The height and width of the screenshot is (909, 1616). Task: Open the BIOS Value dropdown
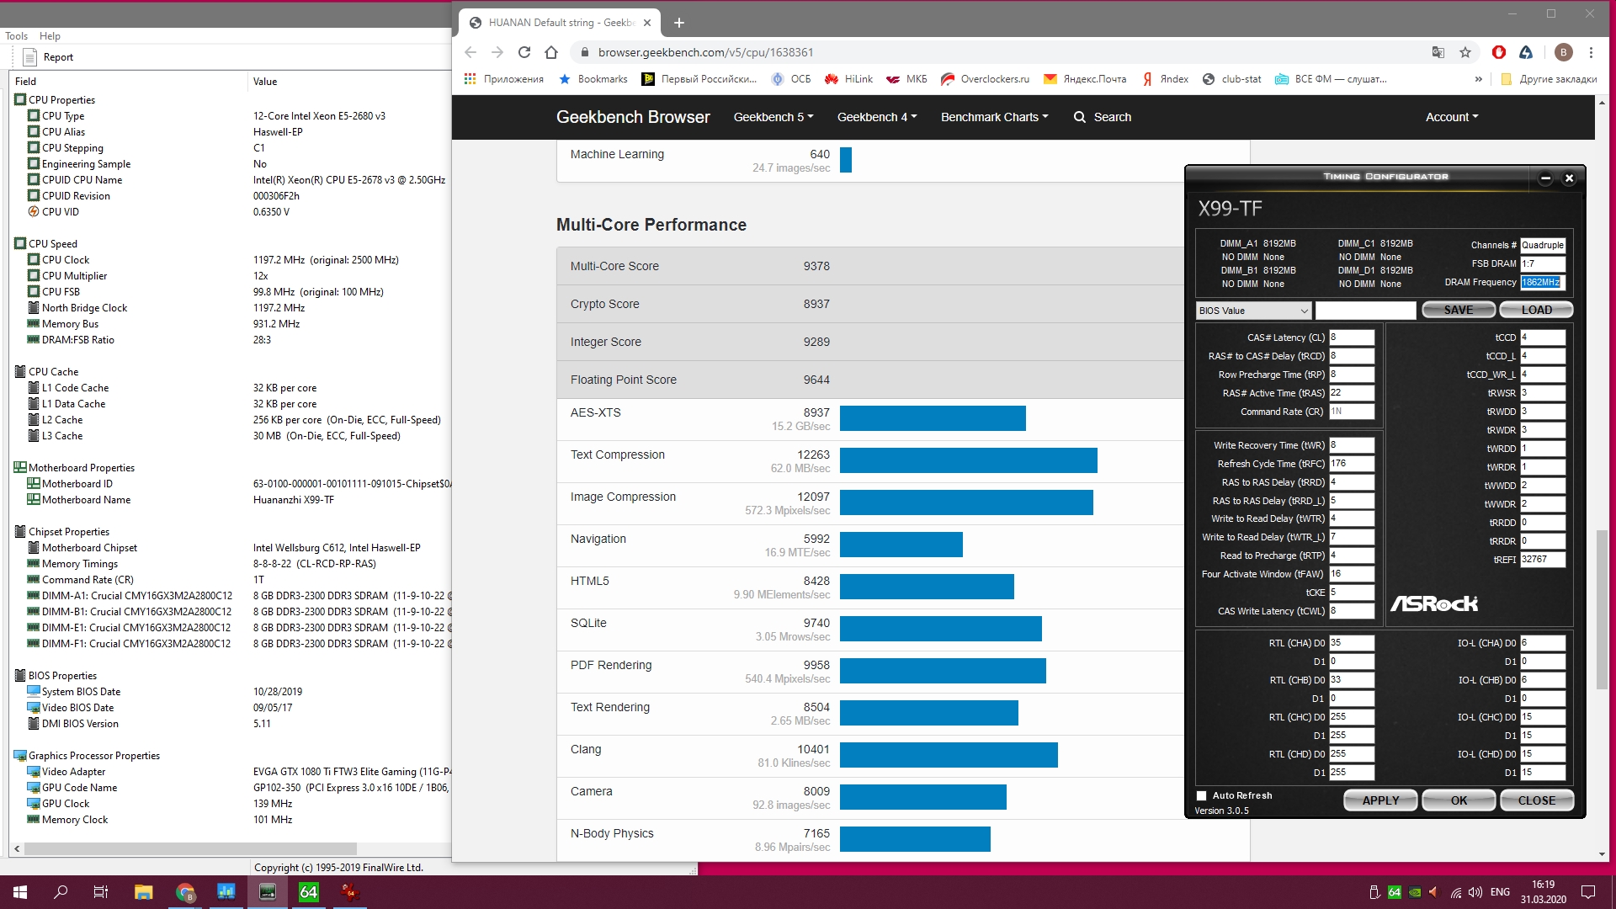coord(1254,311)
